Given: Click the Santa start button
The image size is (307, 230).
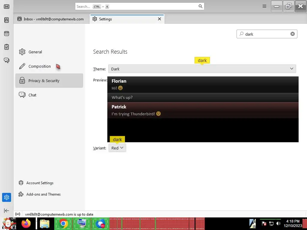Looking at the screenshot, I should tap(8, 224).
